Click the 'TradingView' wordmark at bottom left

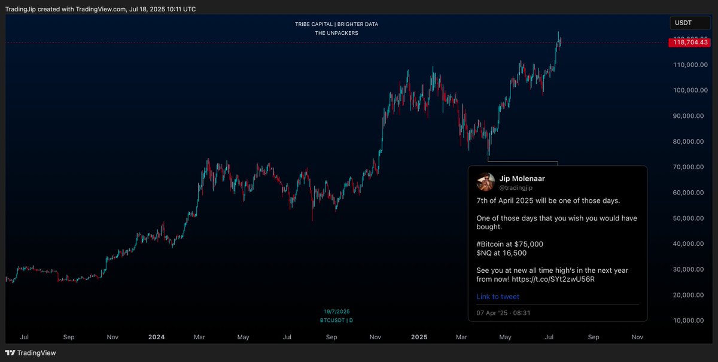[x=36, y=353]
